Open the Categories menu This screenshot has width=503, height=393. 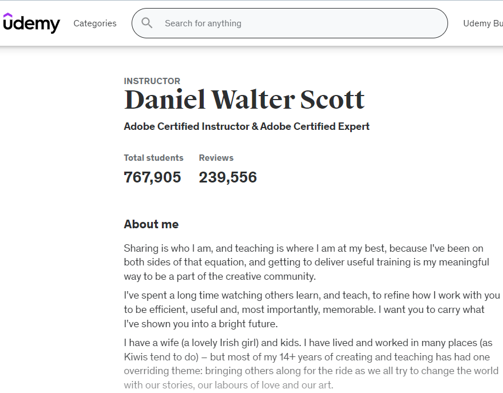[x=95, y=23]
